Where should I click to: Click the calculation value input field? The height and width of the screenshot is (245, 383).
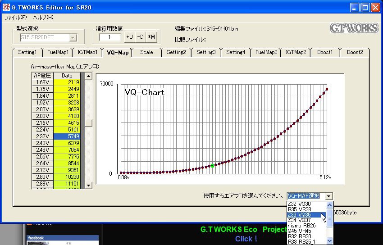click(x=110, y=37)
